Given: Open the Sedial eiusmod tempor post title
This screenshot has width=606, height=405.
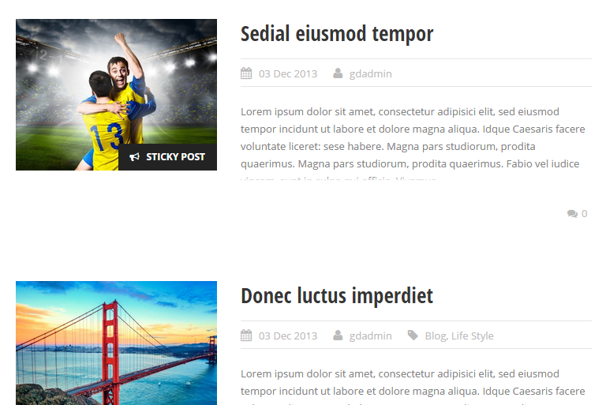Looking at the screenshot, I should click(x=337, y=34).
